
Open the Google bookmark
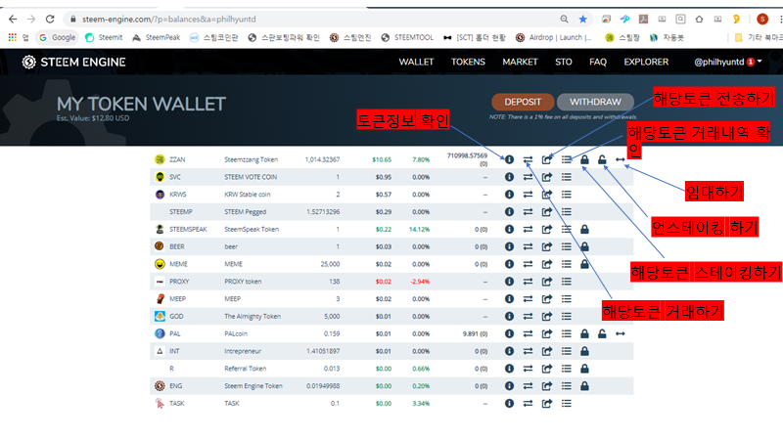click(x=57, y=37)
